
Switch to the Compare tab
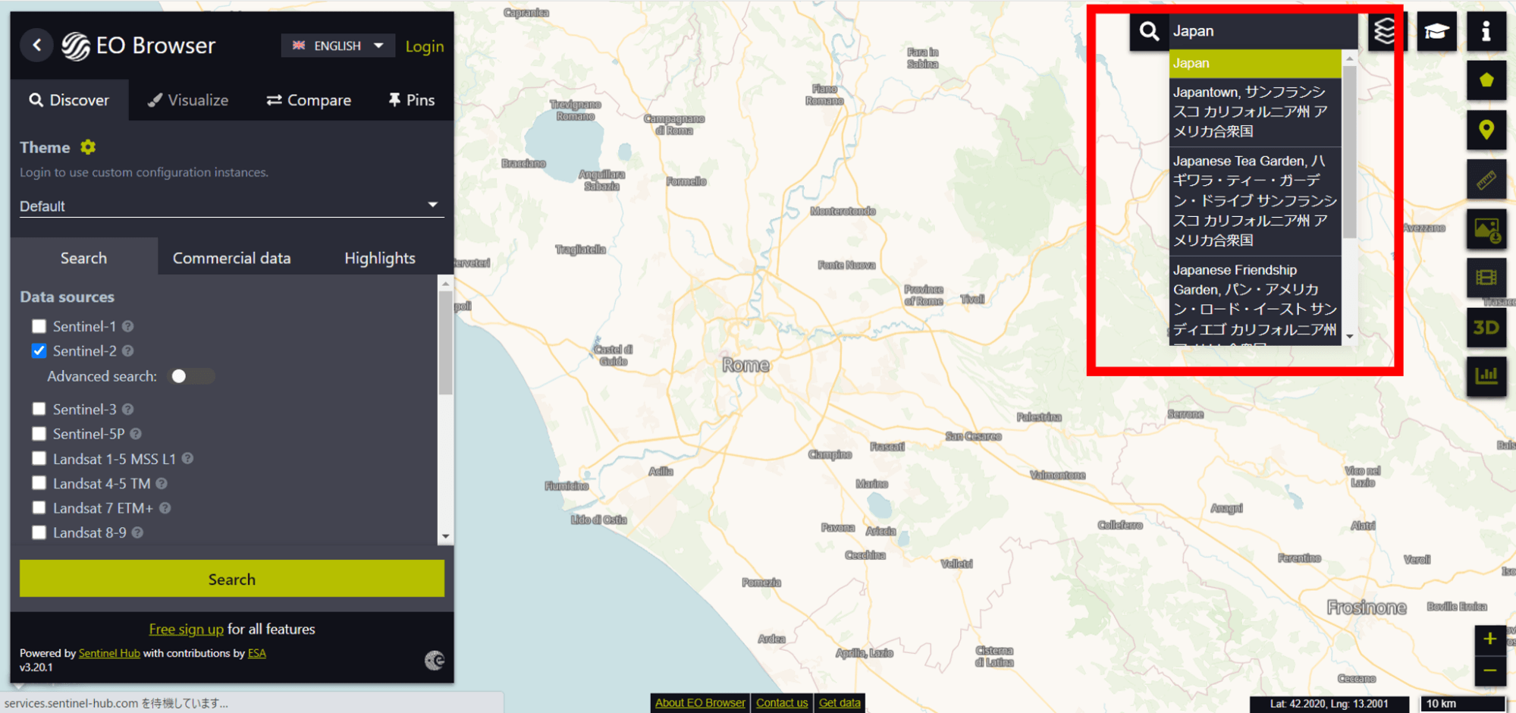(309, 100)
